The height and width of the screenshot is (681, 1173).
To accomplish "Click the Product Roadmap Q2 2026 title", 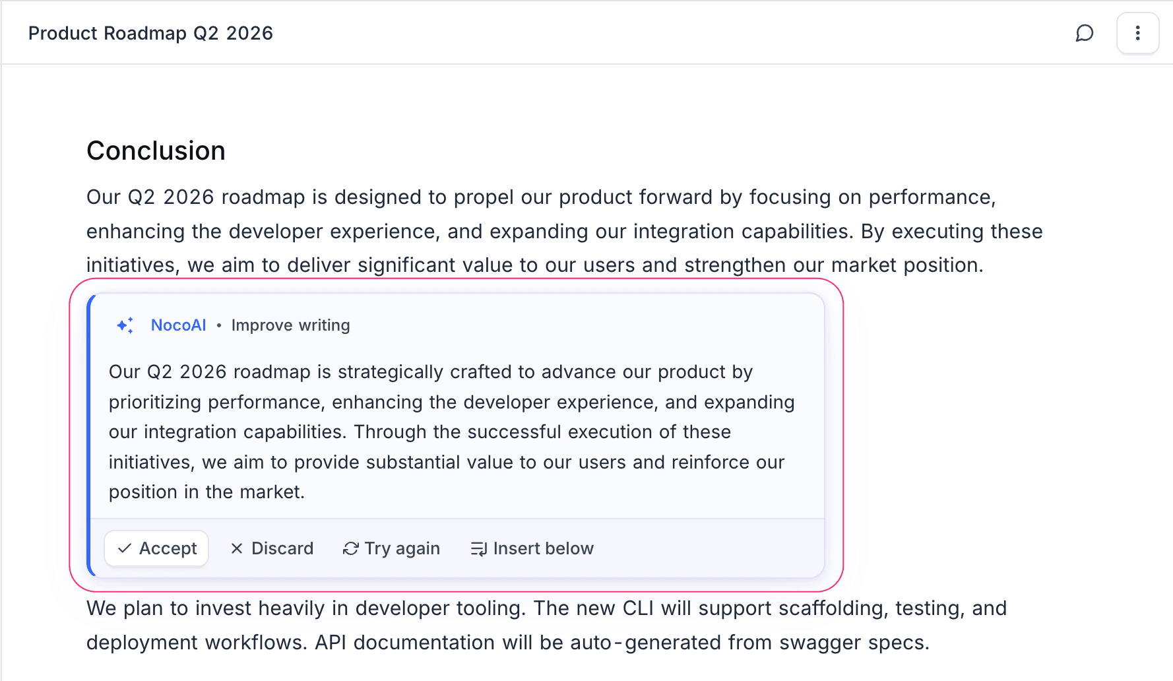I will (x=150, y=33).
